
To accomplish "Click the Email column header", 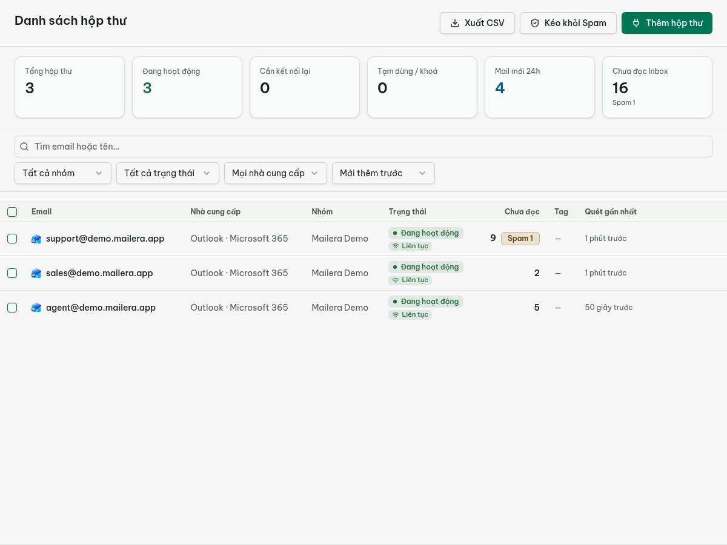I will tap(41, 212).
